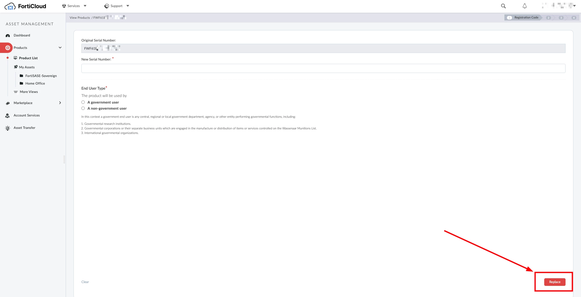
Task: Go to Dashboard in sidebar
Action: [x=22, y=35]
